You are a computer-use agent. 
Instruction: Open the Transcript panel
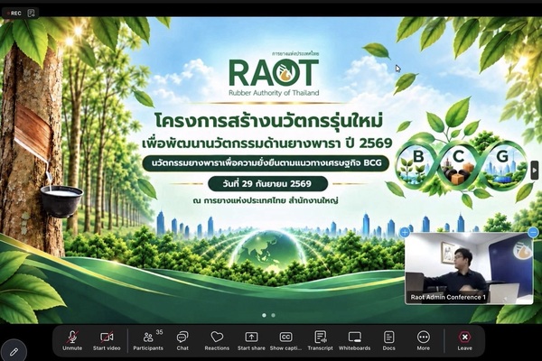[x=320, y=340]
